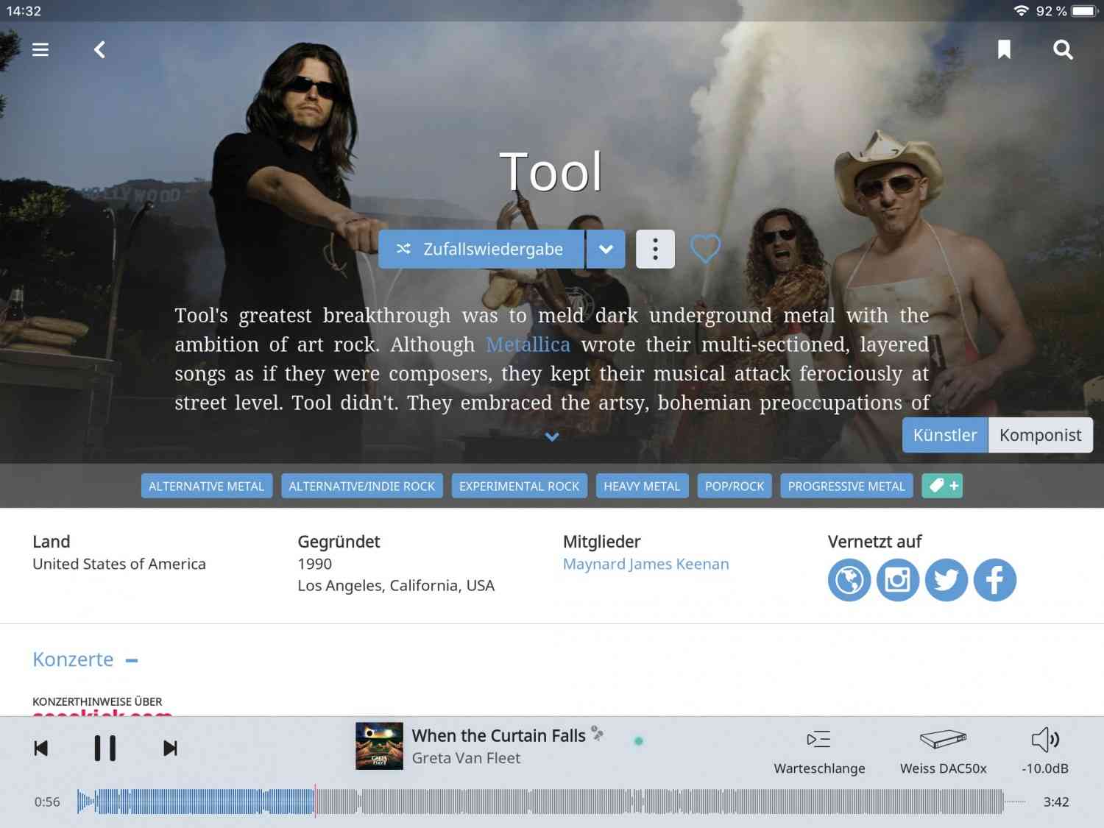The width and height of the screenshot is (1104, 828).
Task: Open the now playing title When the Curtain Falls
Action: coord(499,735)
